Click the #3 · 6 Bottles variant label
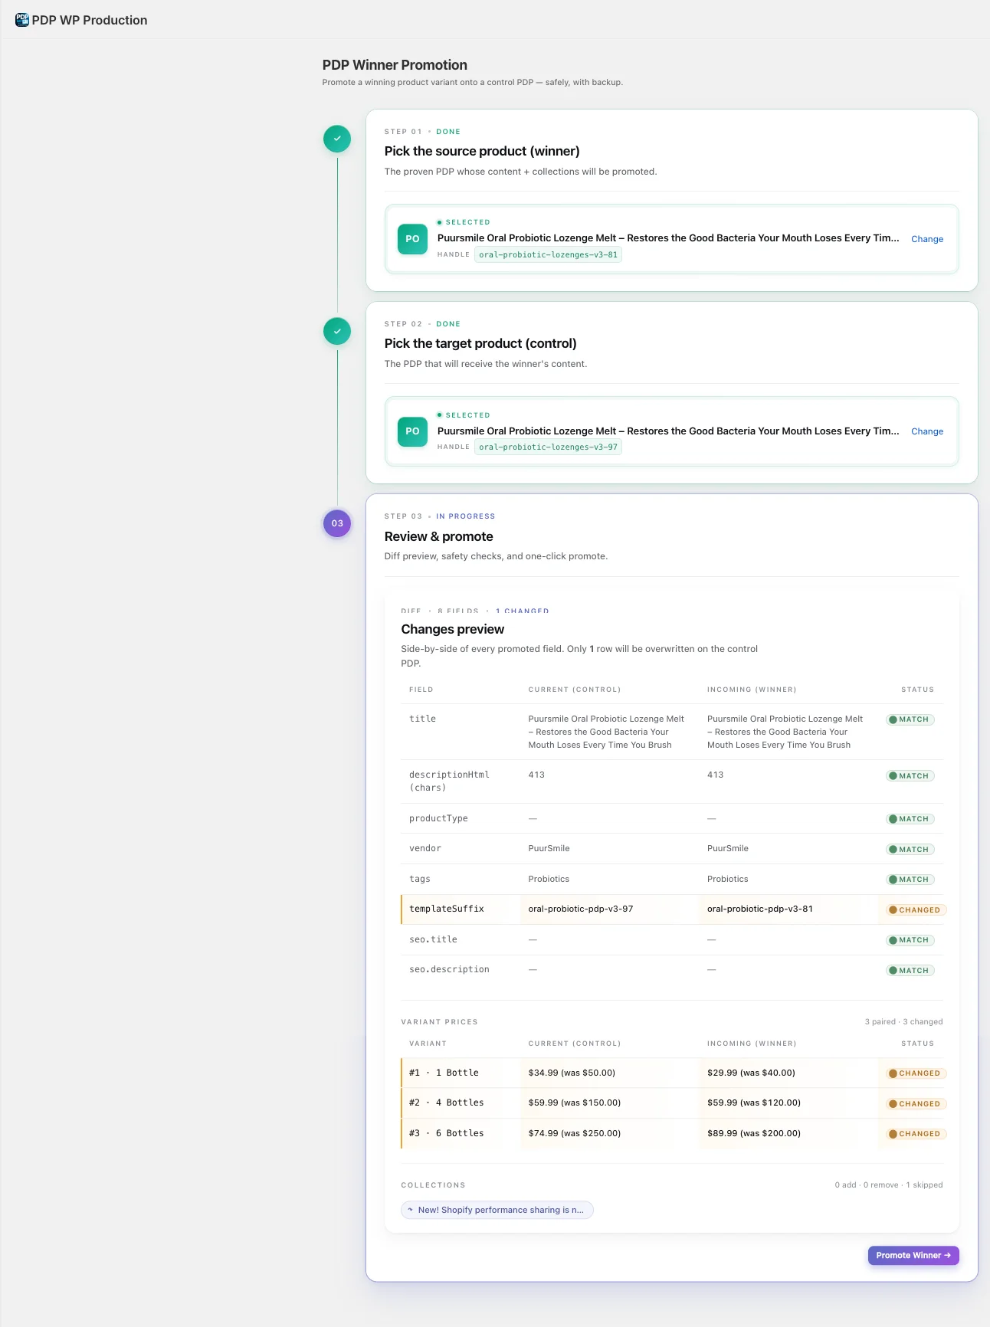The width and height of the screenshot is (990, 1327). tap(447, 1133)
